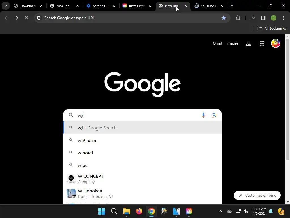
Task: Switch to the YouTube tab
Action: click(x=209, y=6)
